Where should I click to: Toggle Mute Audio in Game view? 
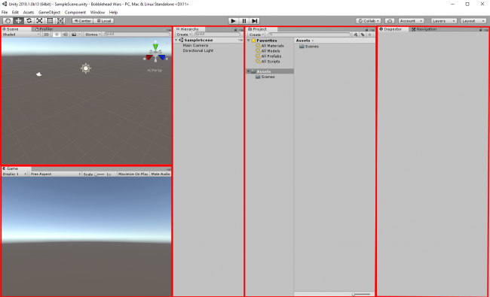point(161,174)
